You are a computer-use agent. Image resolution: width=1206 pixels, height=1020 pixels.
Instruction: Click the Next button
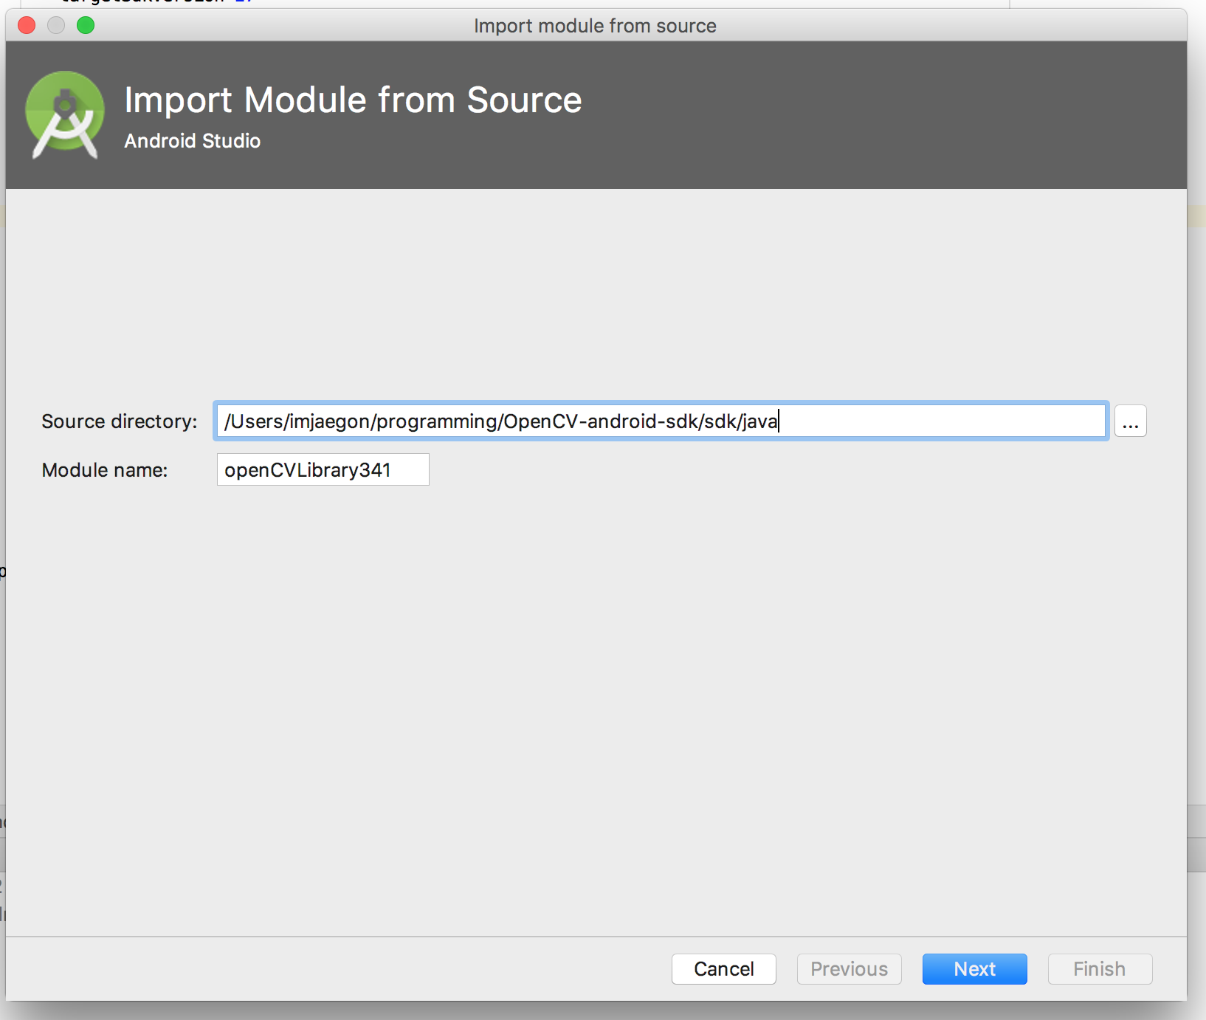[974, 968]
